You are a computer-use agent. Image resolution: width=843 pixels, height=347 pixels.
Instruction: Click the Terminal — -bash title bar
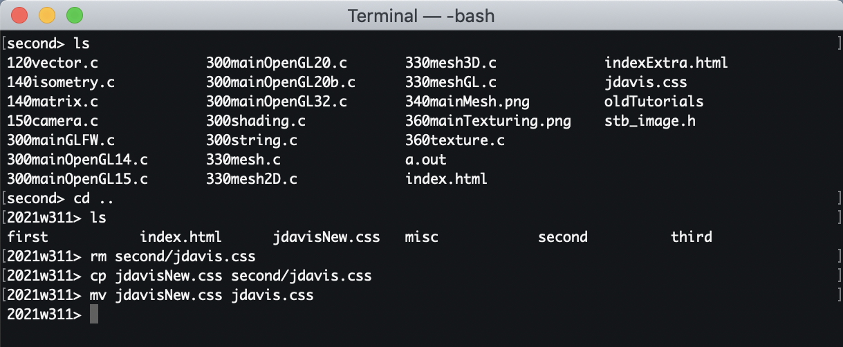pyautogui.click(x=421, y=15)
